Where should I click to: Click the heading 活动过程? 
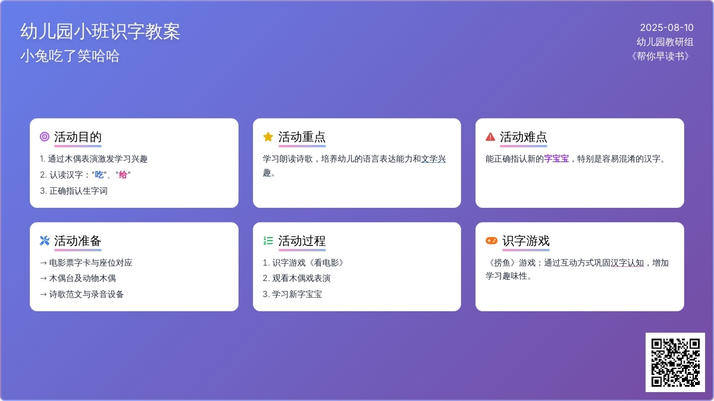point(302,241)
